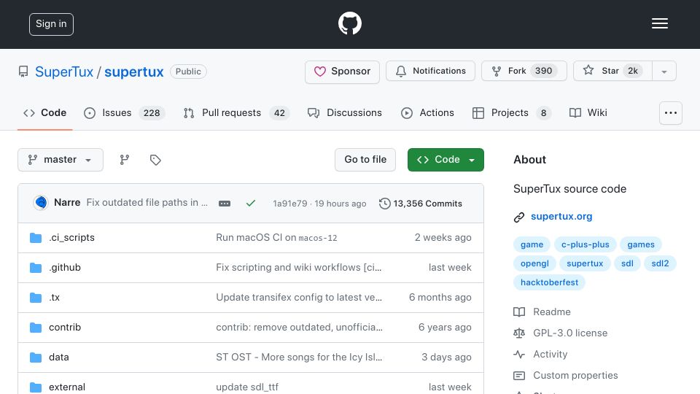Open the latest commit message link
Viewport: 700px width, 394px height.
click(x=147, y=203)
